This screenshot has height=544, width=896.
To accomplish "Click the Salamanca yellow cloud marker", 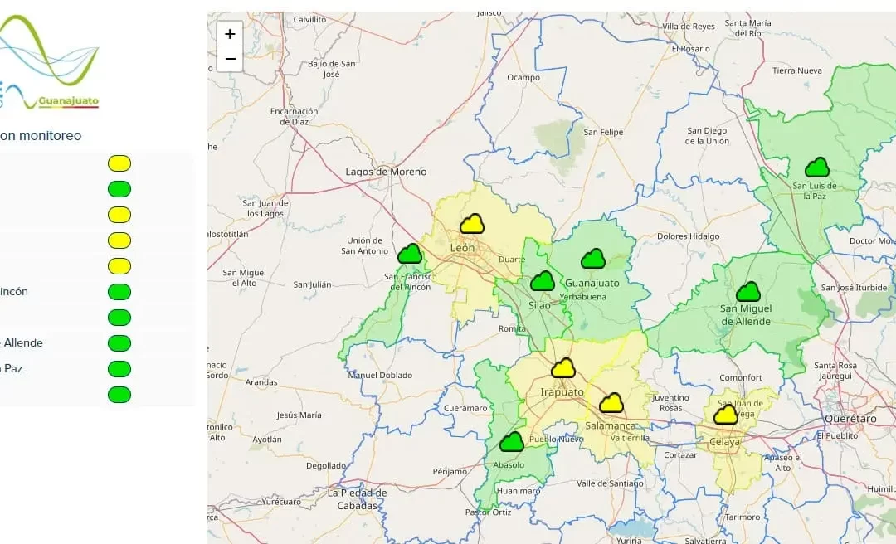I will pos(611,403).
